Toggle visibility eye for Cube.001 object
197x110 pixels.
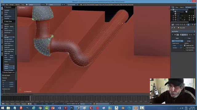tap(189, 18)
